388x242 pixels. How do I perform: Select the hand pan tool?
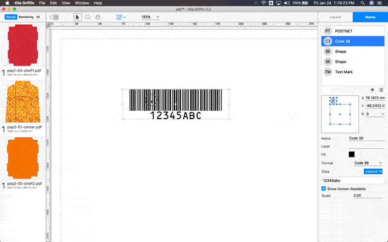(98, 17)
